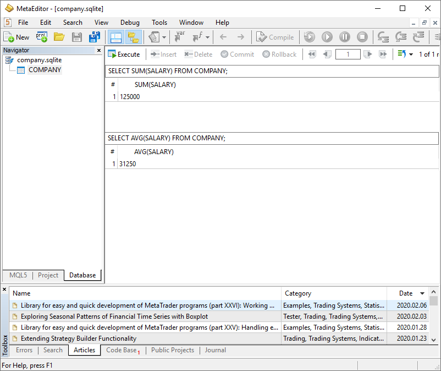Open the Tools menu
The image size is (441, 371).
click(x=159, y=23)
